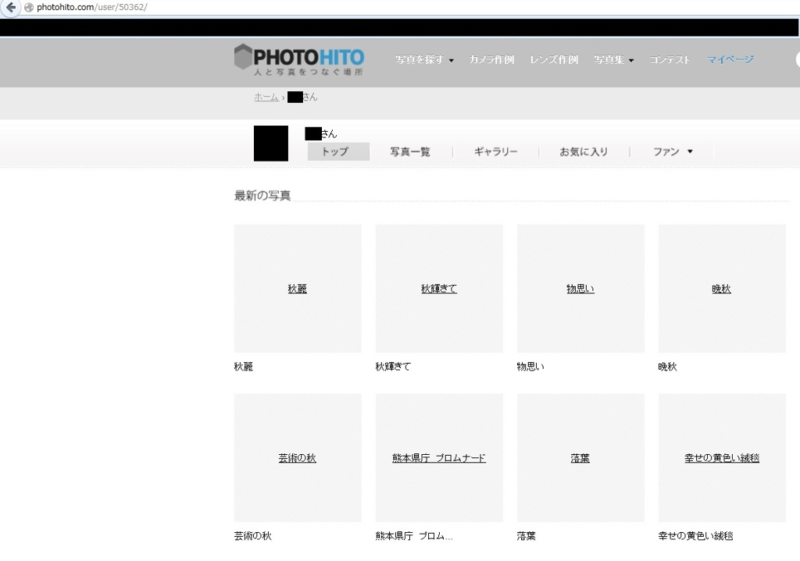Click the 幸せの黄色い絨毯 photo thumbnail
This screenshot has width=800, height=561.
pos(721,458)
